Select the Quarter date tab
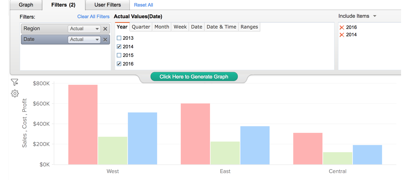 pos(141,27)
